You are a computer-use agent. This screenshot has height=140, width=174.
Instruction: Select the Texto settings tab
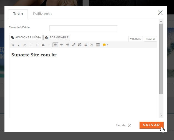click(x=18, y=14)
